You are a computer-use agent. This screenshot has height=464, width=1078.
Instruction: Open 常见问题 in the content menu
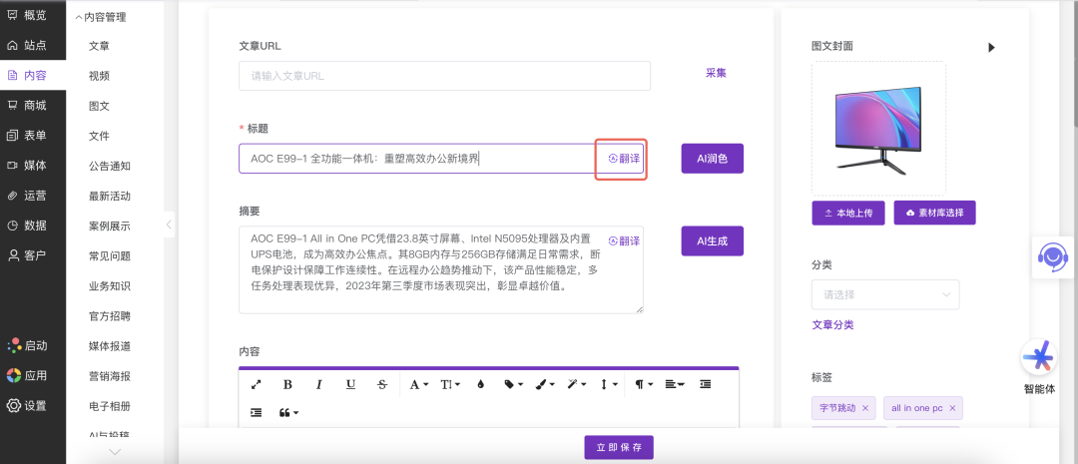(x=110, y=255)
